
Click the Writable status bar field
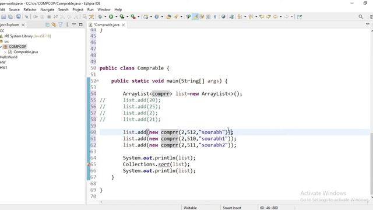click(x=191, y=208)
